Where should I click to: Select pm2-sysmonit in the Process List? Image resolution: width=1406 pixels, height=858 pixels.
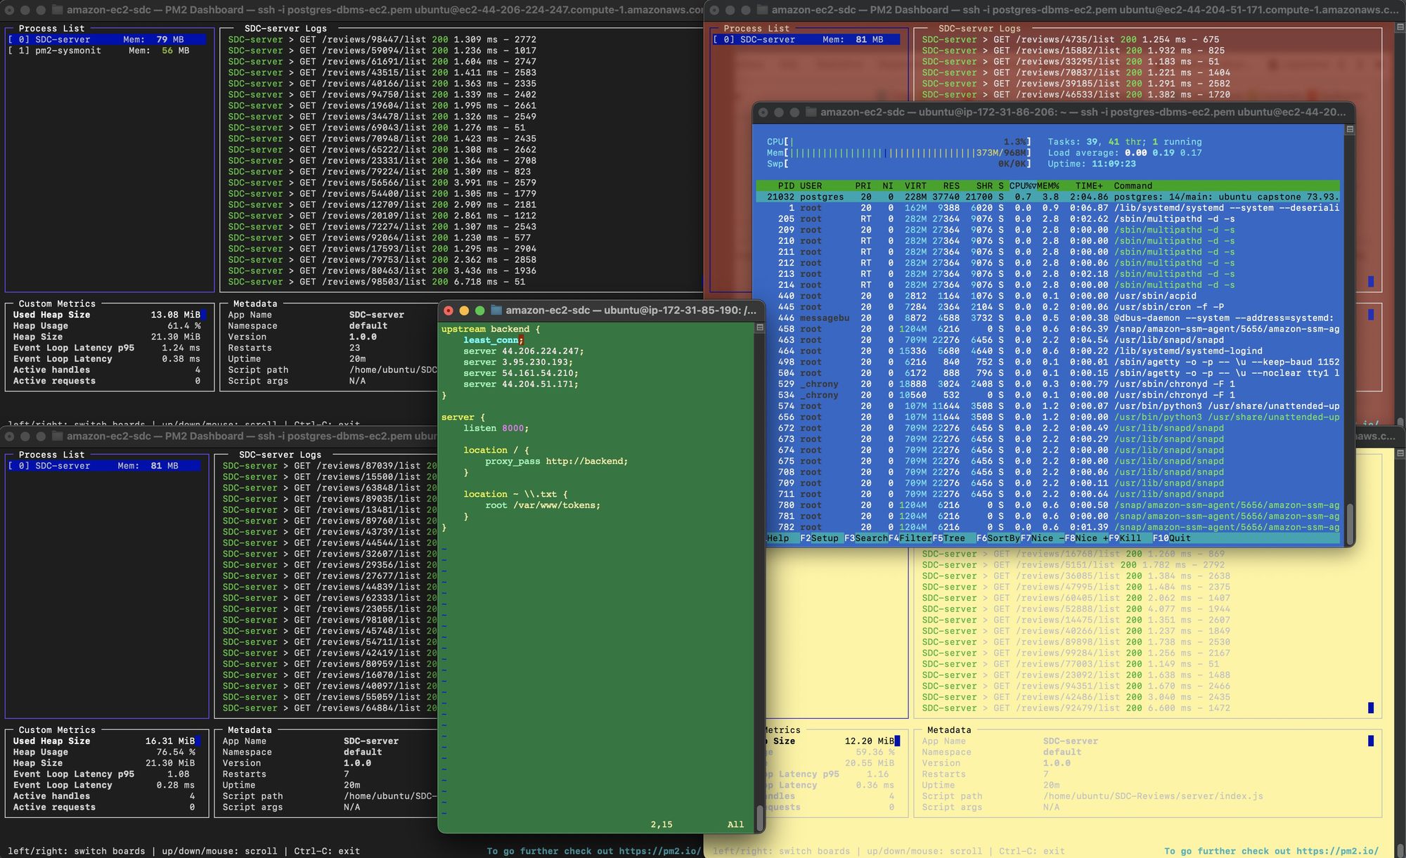(68, 51)
